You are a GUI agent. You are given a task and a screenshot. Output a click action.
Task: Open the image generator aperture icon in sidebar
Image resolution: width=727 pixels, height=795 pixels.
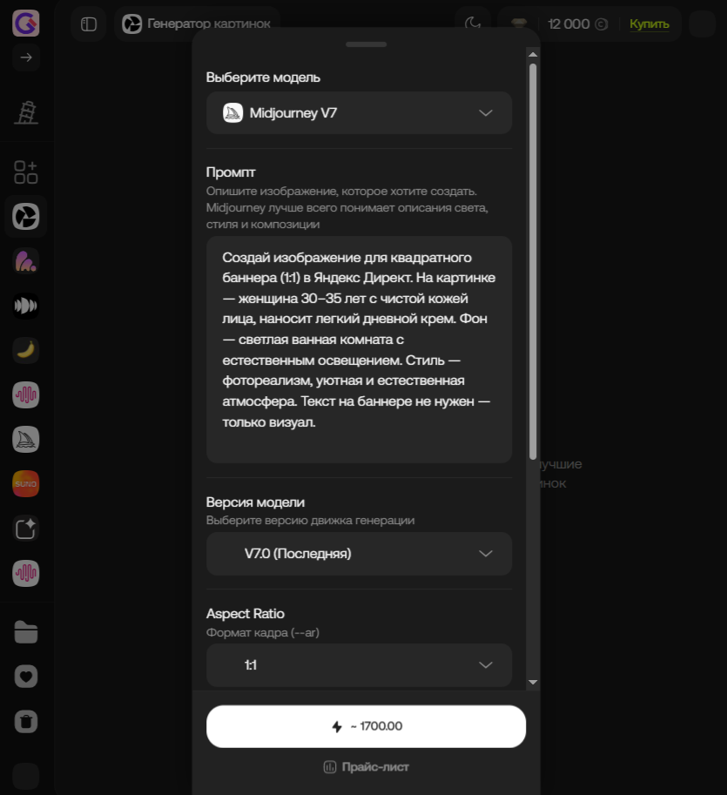(x=26, y=217)
